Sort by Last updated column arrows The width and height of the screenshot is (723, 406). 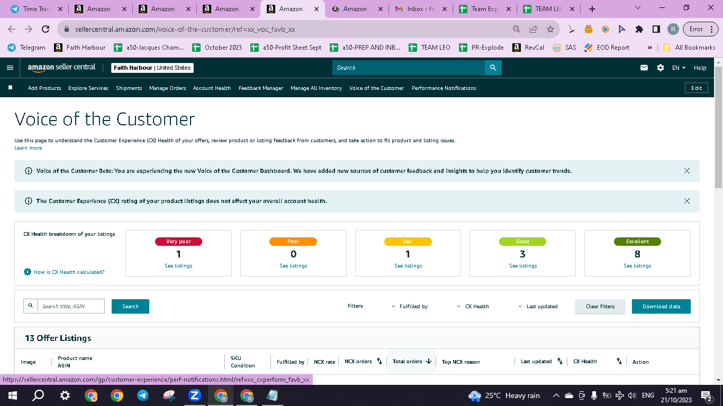click(x=560, y=362)
